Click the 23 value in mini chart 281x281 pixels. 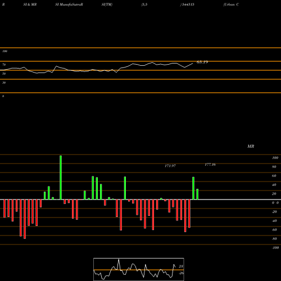(x=181, y=266)
